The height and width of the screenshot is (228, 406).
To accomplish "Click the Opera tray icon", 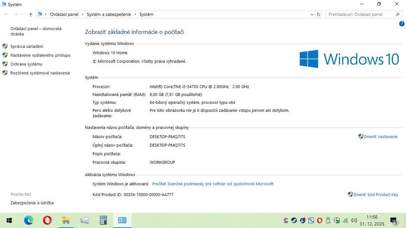I will 320,220.
